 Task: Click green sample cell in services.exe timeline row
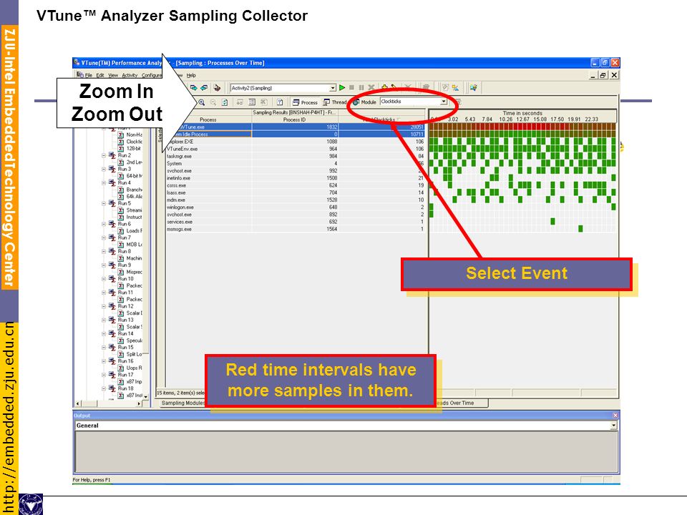click(x=552, y=222)
